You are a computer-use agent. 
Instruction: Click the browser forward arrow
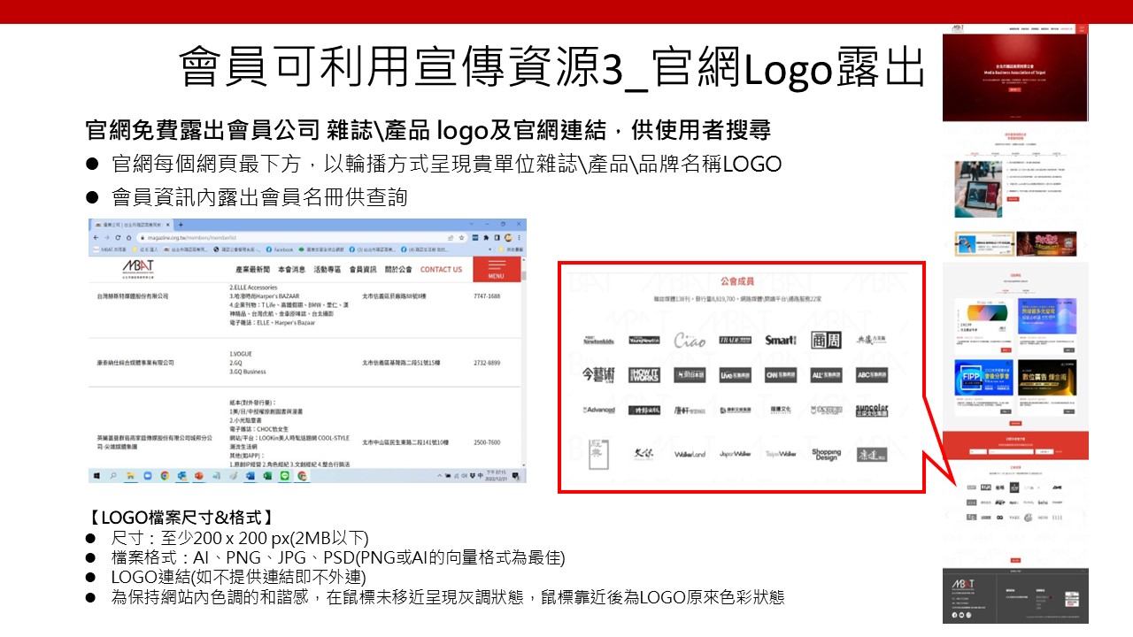coord(107,237)
